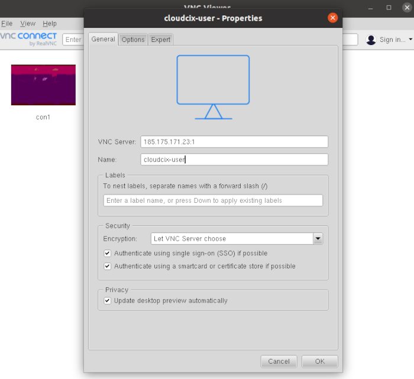Screen dimensions: 414x379
Task: Confirm with the OK button
Action: (x=320, y=361)
